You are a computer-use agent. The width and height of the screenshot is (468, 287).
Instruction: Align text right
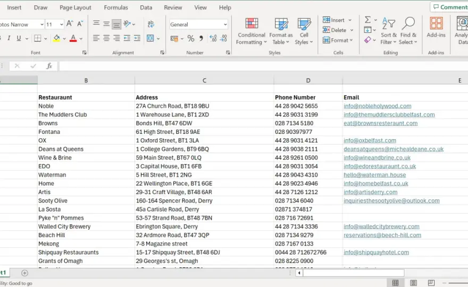(116, 38)
